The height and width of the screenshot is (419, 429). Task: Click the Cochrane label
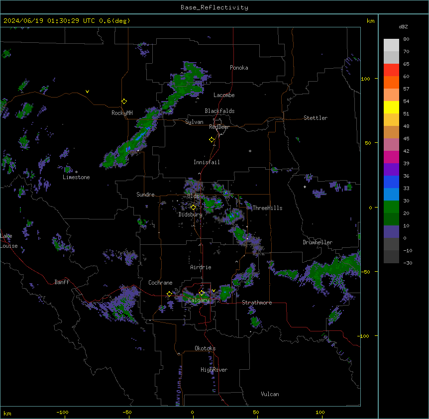click(160, 283)
